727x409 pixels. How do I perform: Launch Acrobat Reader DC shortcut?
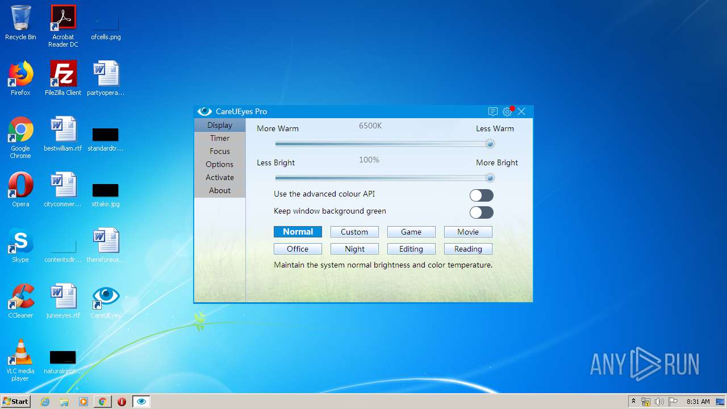(x=63, y=26)
